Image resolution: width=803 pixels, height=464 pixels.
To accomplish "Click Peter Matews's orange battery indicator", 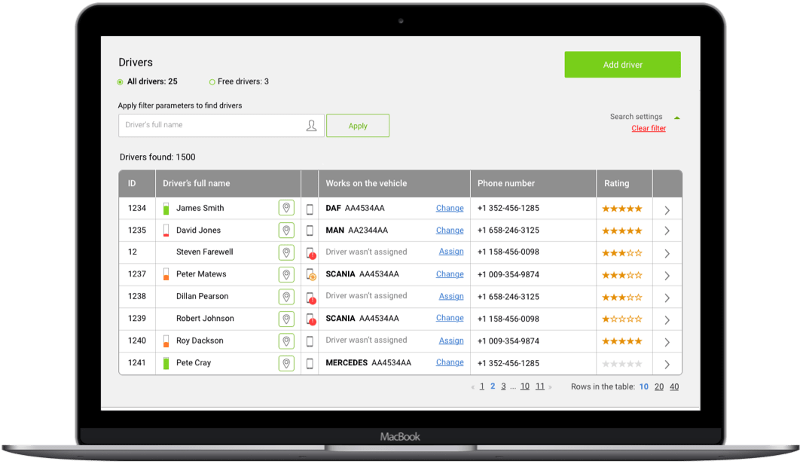I will 166,274.
